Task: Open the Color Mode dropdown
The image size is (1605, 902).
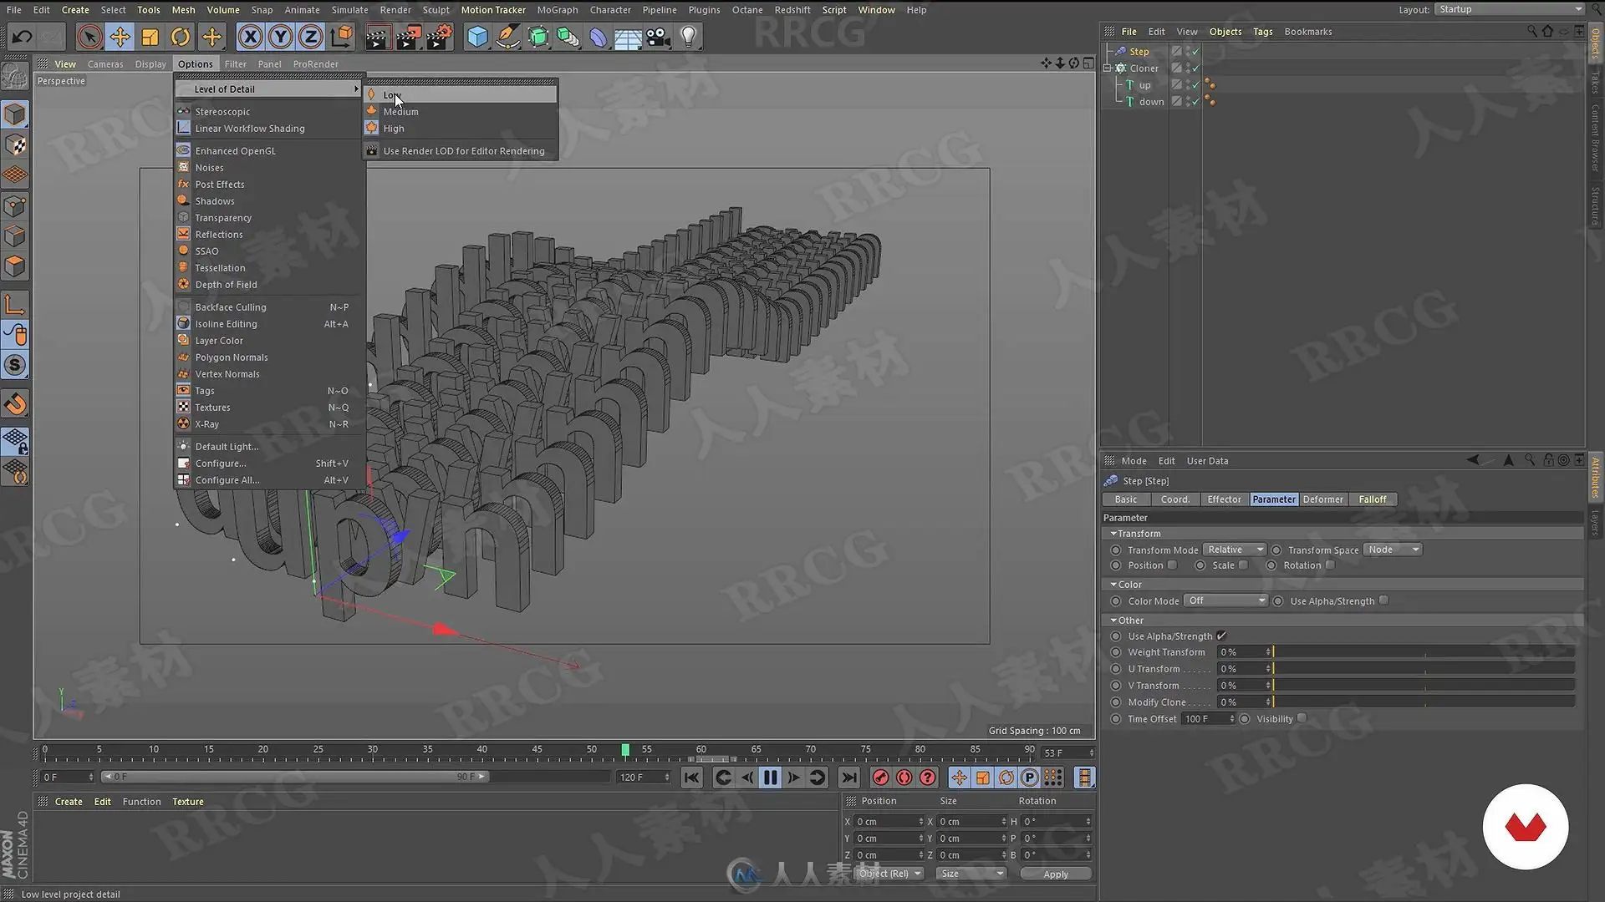Action: pyautogui.click(x=1225, y=600)
